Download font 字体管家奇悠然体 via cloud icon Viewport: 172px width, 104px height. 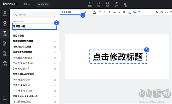tap(55, 47)
